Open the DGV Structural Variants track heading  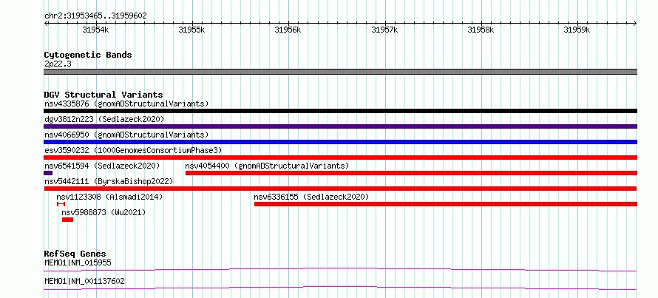pos(104,95)
